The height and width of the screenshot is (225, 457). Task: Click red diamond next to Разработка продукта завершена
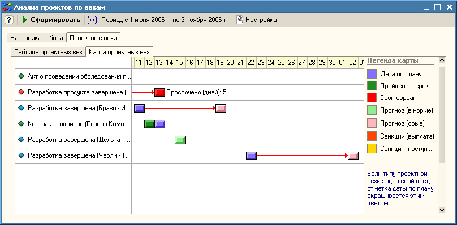[21, 92]
